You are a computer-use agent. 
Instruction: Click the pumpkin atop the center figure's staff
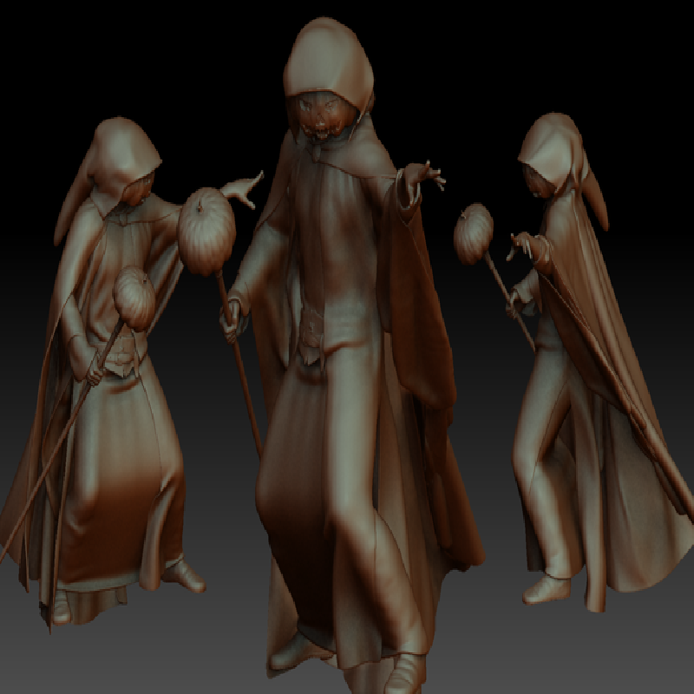(x=206, y=231)
